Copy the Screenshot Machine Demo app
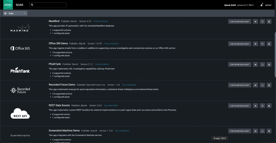Image resolution: width=276 pixels, height=143 pixels. [262, 131]
